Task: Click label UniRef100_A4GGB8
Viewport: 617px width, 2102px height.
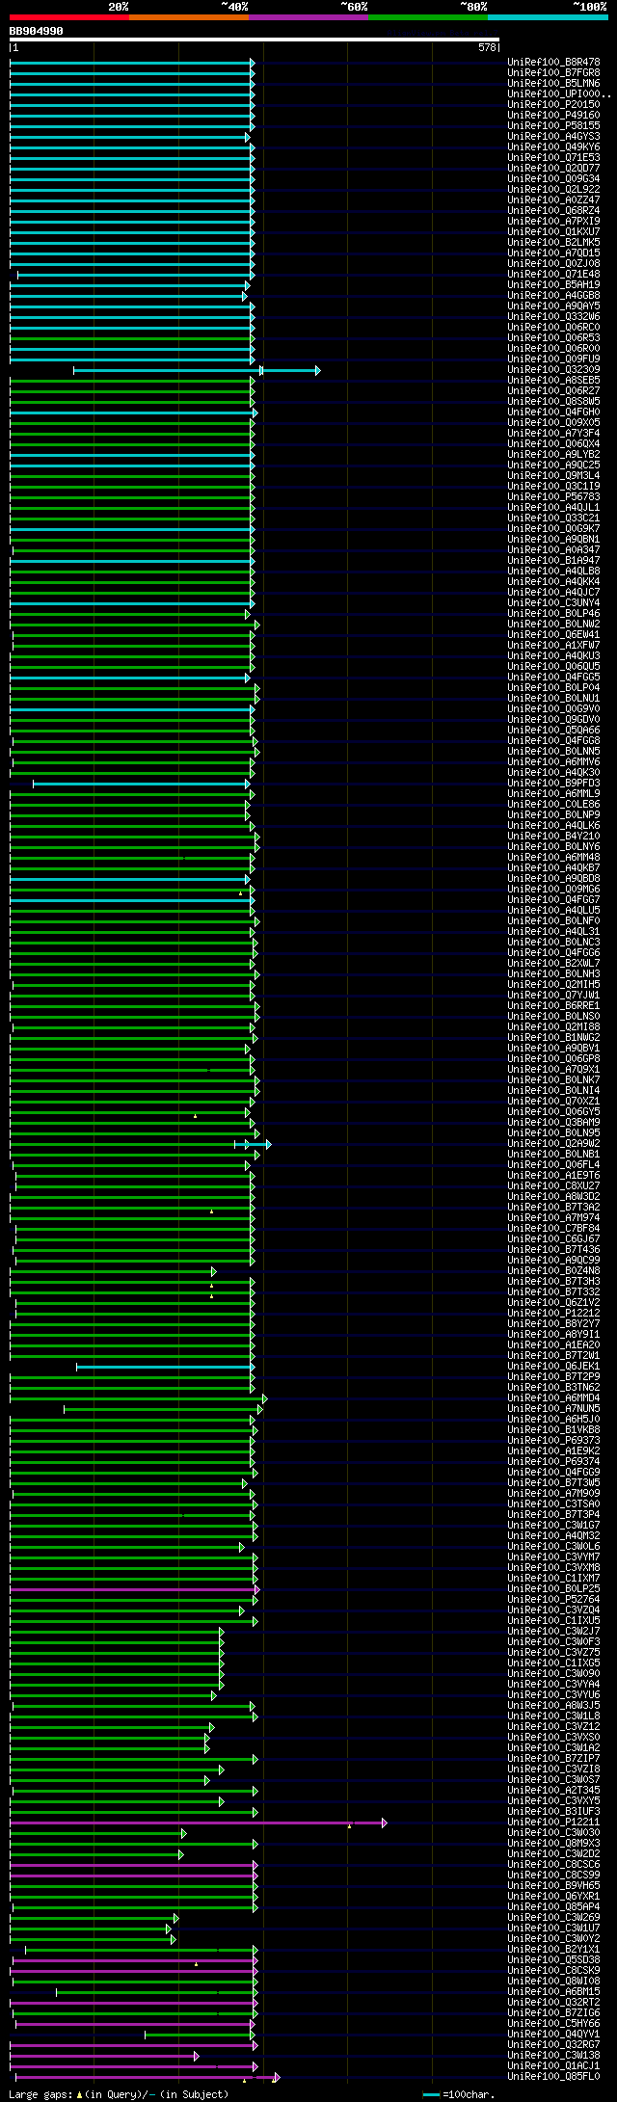Action: 553,295
